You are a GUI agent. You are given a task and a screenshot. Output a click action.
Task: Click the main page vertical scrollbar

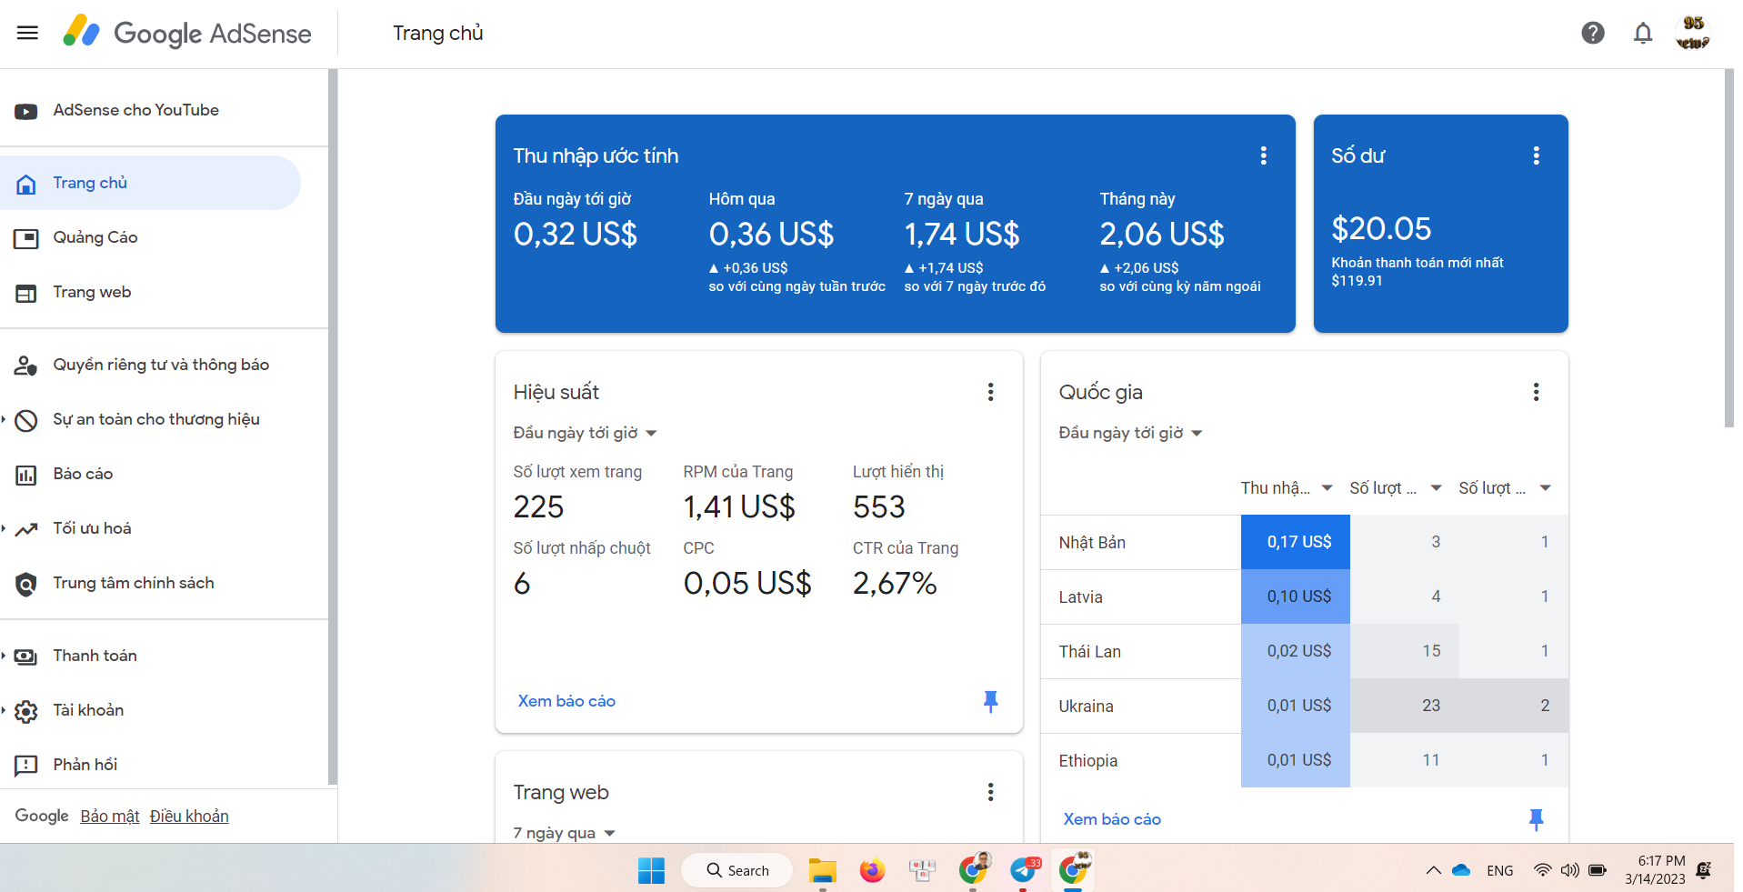(1728, 248)
